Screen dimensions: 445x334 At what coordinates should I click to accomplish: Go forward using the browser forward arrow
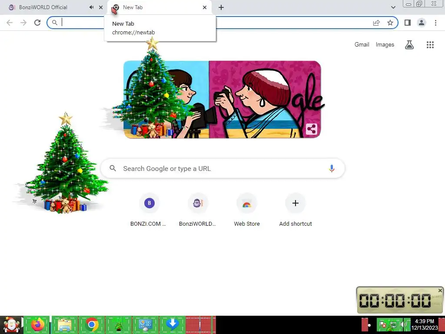[x=23, y=23]
